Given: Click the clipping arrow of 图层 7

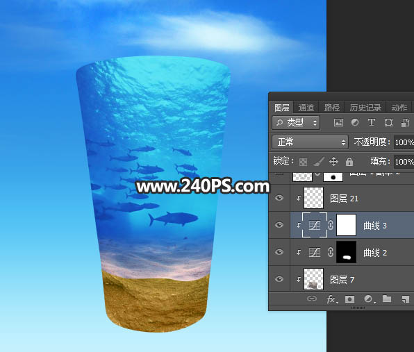Looking at the screenshot, I should tap(299, 279).
